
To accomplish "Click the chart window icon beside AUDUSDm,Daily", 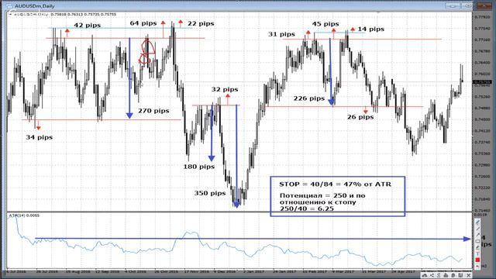I will (9, 5).
